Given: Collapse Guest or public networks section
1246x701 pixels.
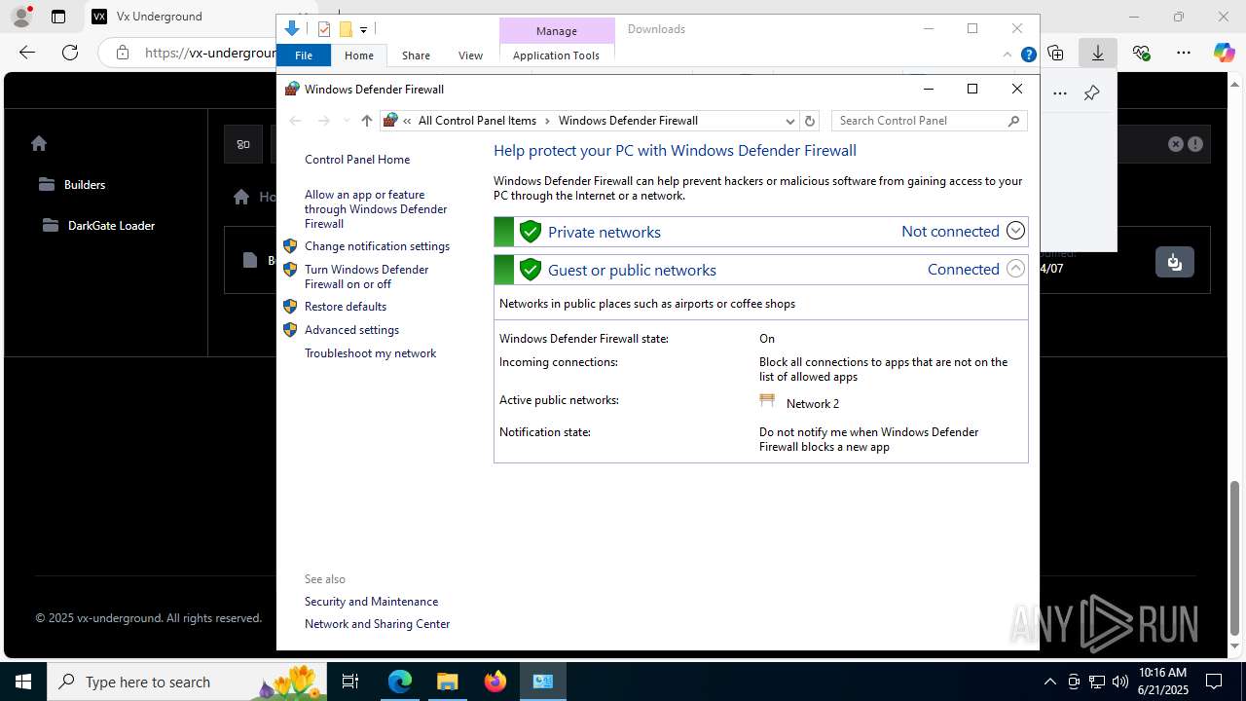Looking at the screenshot, I should point(1015,269).
